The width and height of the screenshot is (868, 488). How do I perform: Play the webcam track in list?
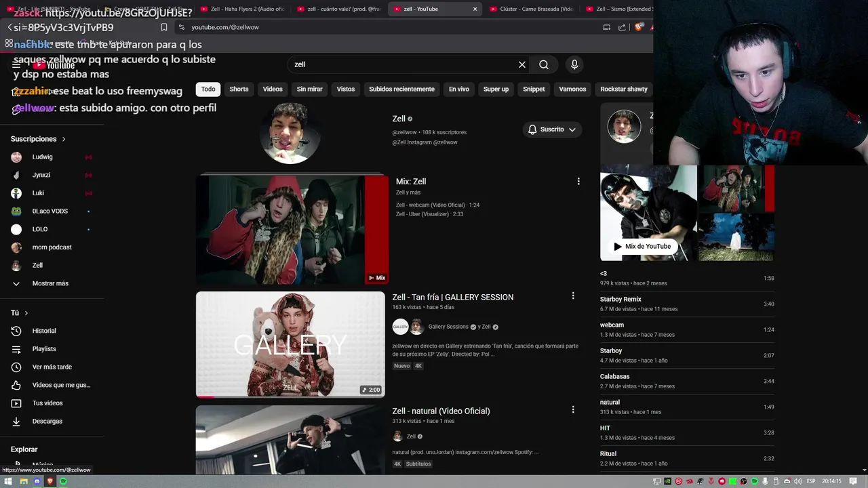coord(687,329)
